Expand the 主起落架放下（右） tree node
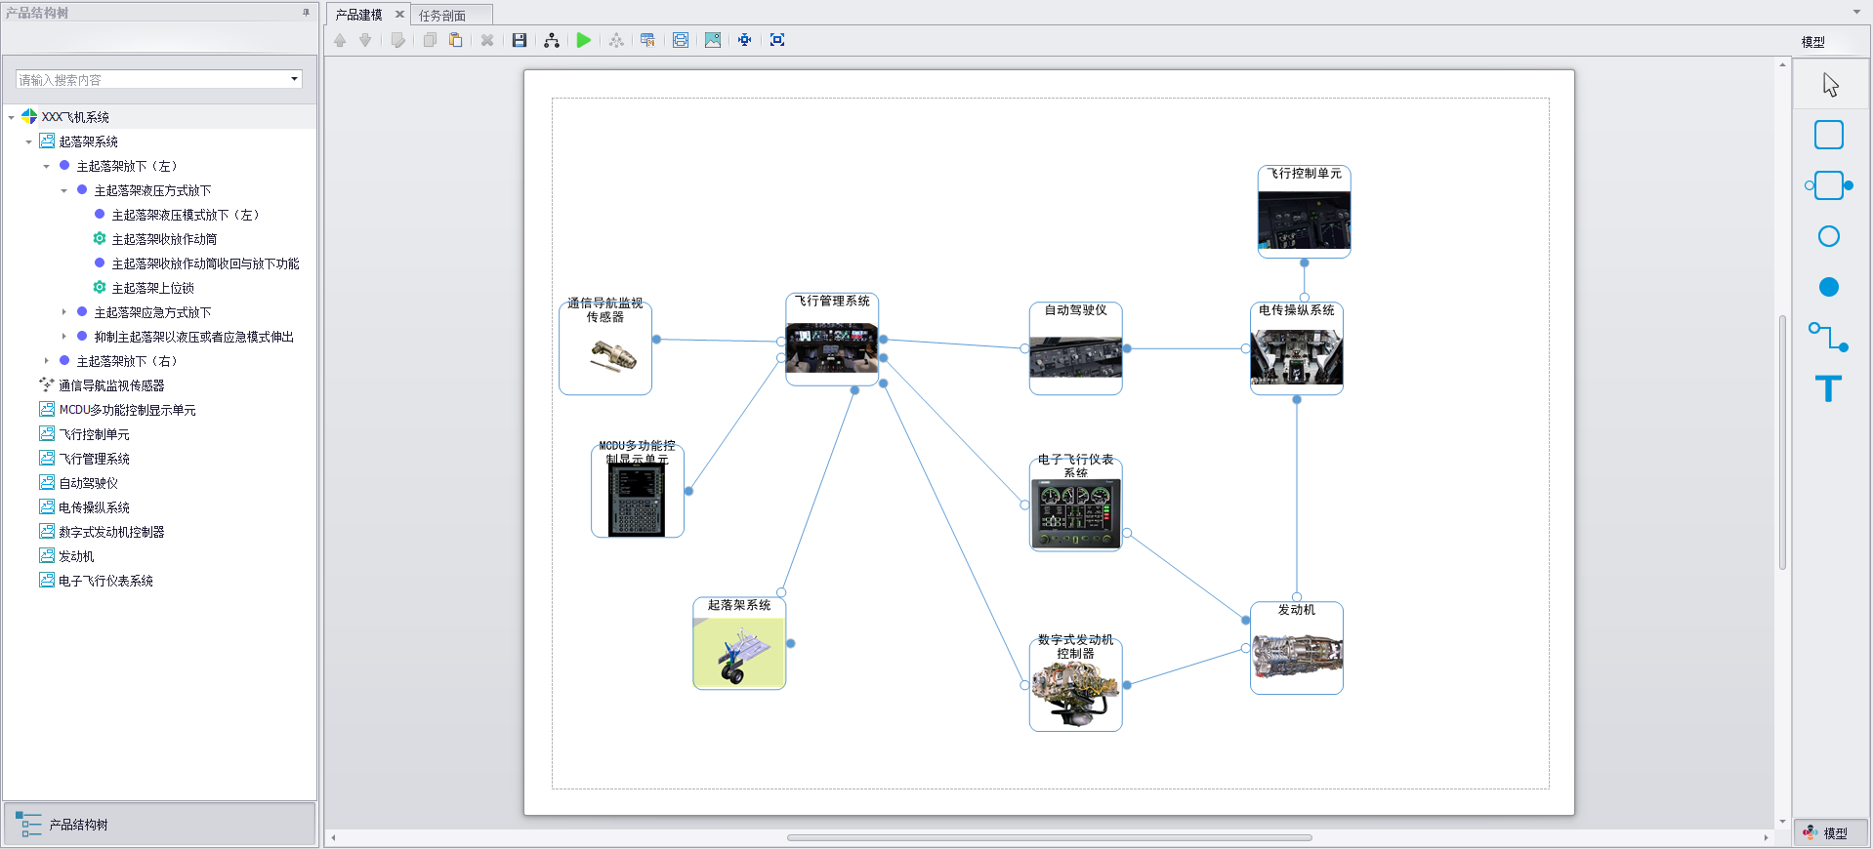 (x=46, y=361)
